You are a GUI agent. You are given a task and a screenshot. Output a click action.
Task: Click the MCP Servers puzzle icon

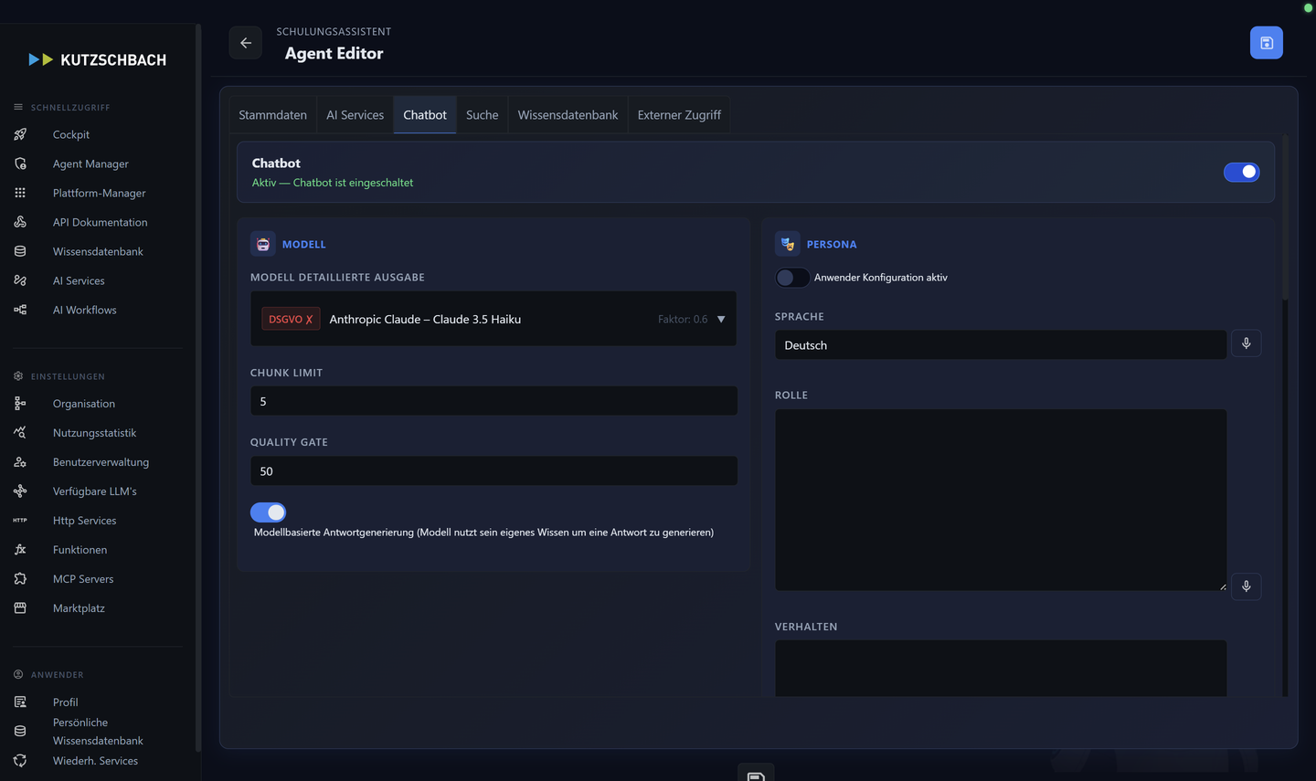tap(20, 579)
